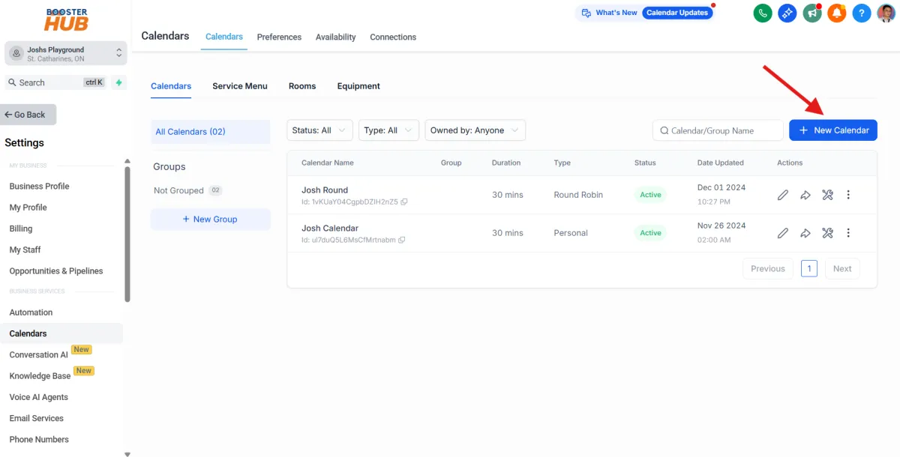Edit Josh Round using the pencil icon
The height and width of the screenshot is (457, 900).
[782, 195]
